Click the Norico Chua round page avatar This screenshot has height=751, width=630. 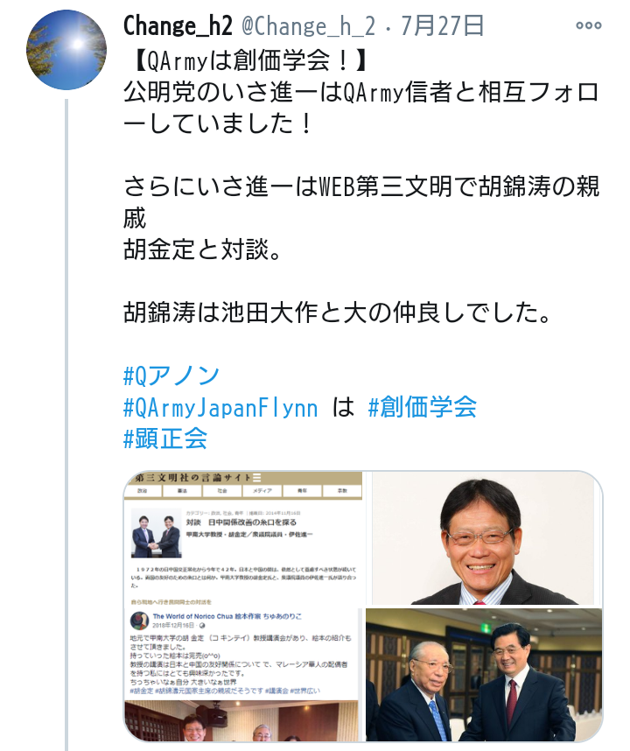pyautogui.click(x=139, y=621)
